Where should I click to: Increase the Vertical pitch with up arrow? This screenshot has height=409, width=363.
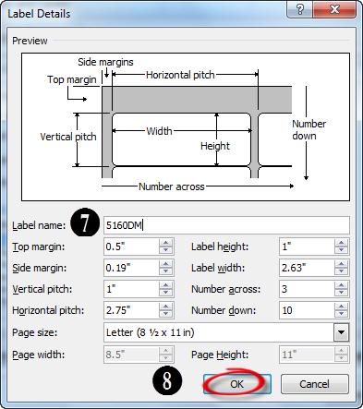(166, 285)
